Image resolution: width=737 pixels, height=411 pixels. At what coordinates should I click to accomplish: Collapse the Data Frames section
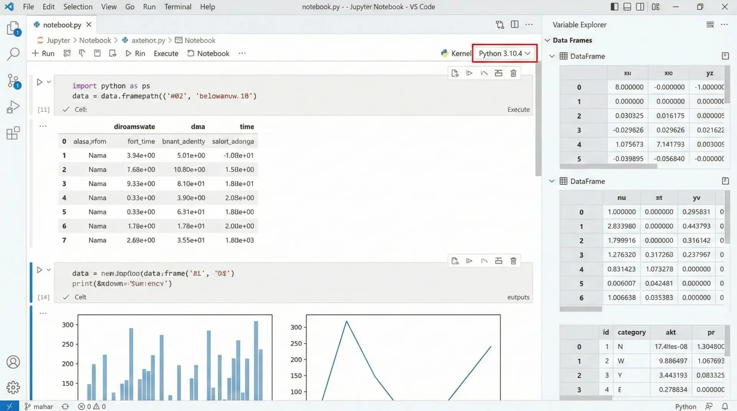548,40
